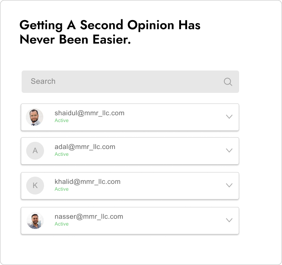
Task: Click Active status under nasser's email
Action: 61,224
